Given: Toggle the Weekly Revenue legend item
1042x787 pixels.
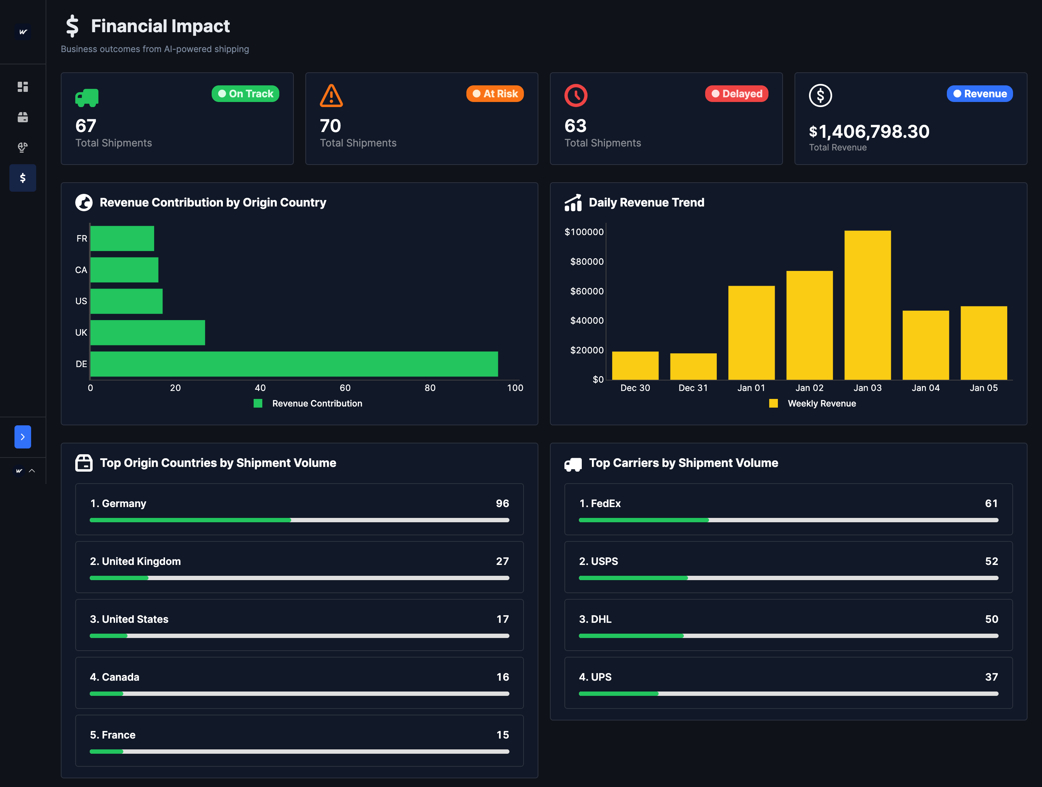Looking at the screenshot, I should (812, 403).
